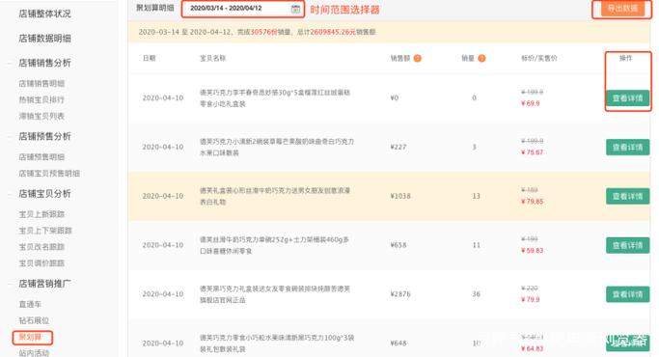Click product name containing 30g*5盒

275,98
